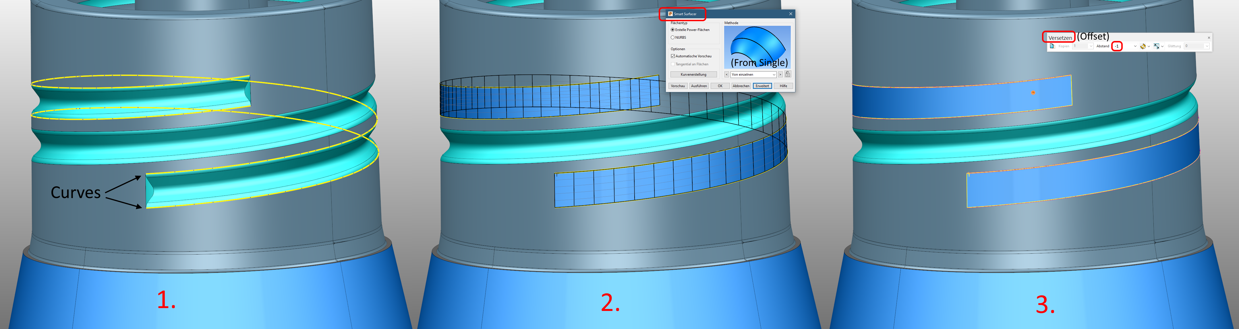
Task: Enable Tangential an Flächen checkbox
Action: click(673, 64)
